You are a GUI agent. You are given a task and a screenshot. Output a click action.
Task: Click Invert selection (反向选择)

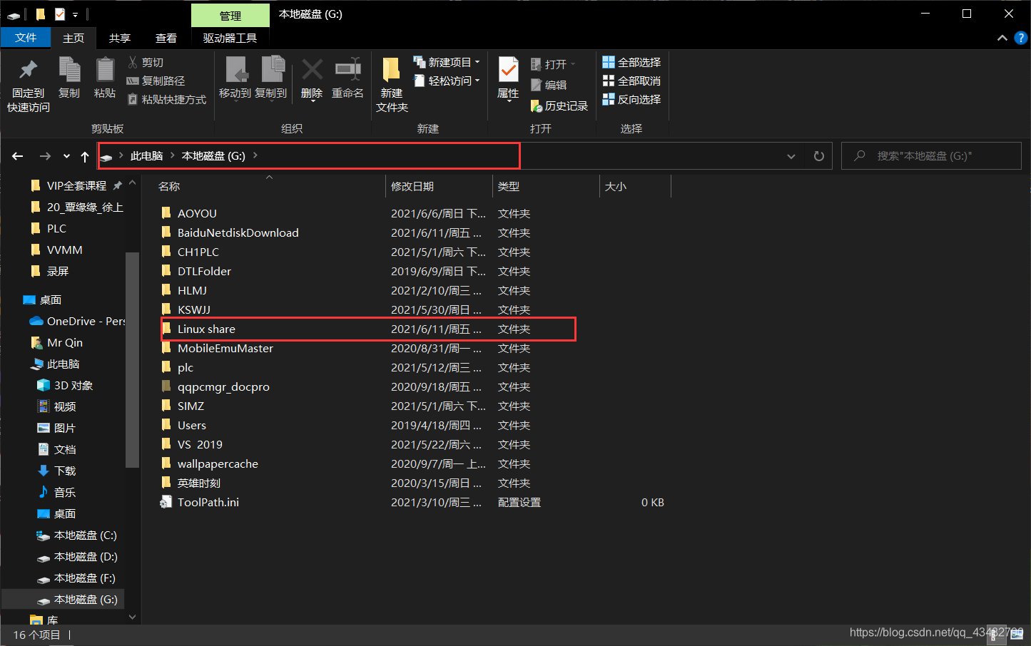pos(631,100)
